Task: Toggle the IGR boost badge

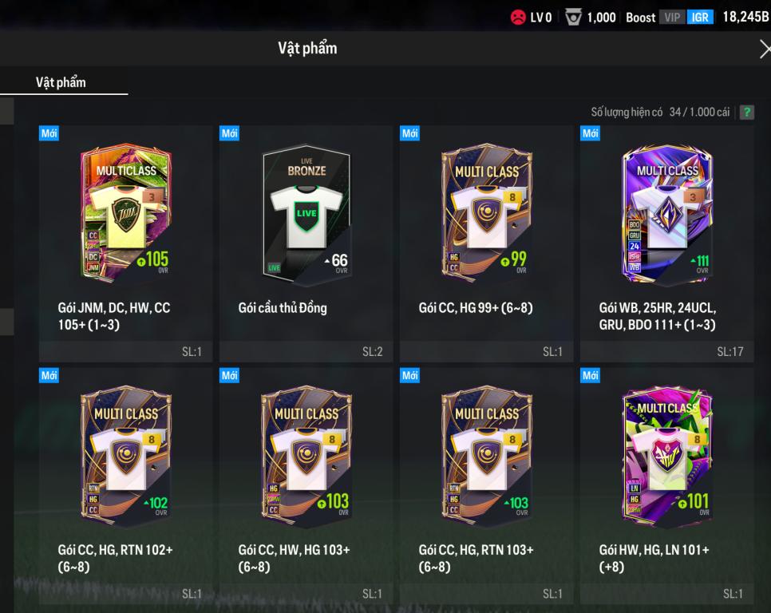Action: pos(700,18)
